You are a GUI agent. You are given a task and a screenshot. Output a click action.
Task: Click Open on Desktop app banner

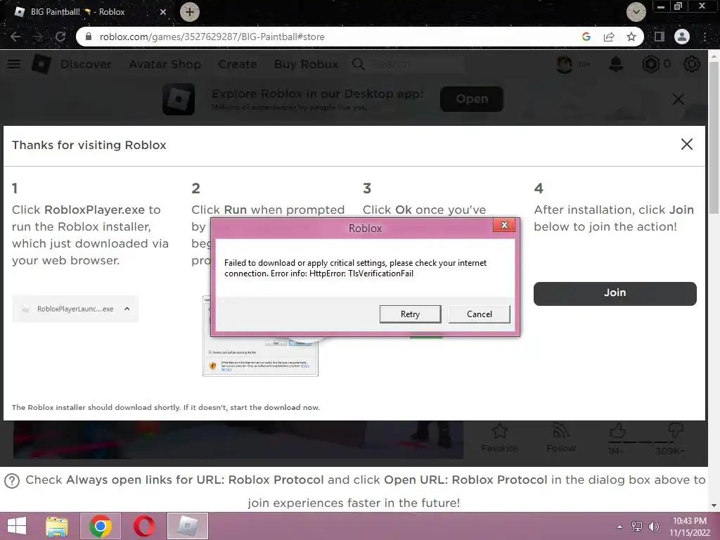472,98
